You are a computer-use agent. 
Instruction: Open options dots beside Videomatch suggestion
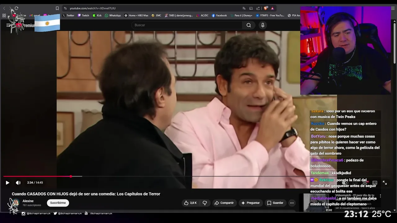(380, 196)
